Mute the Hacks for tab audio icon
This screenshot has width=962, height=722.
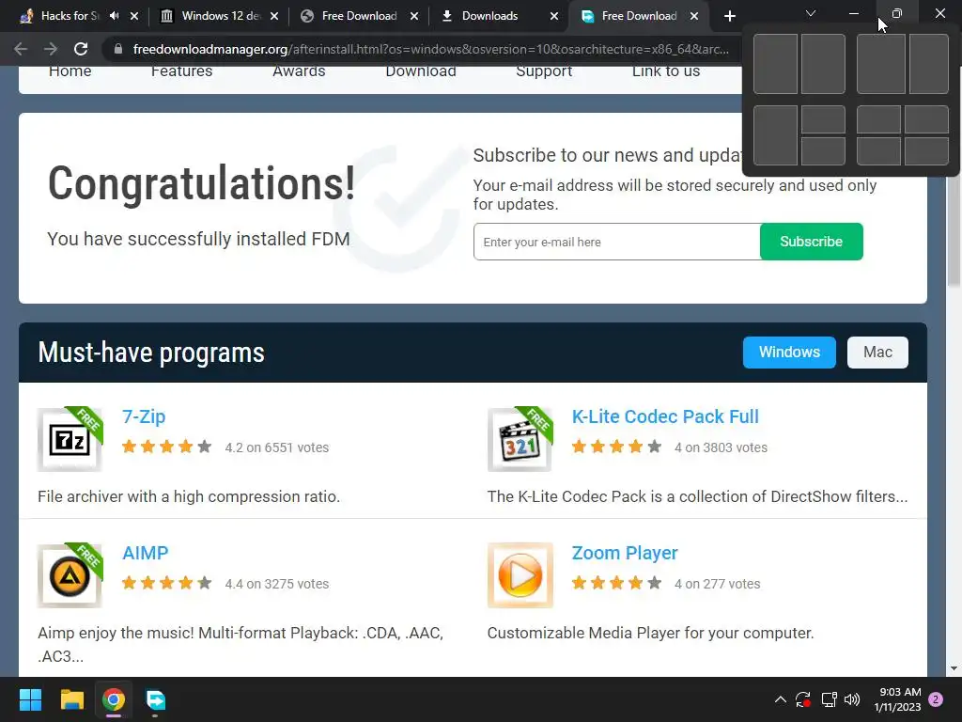pos(114,16)
